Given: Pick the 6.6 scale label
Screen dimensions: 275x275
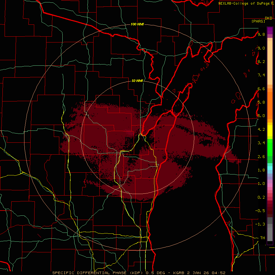Looking at the screenshot, I should pyautogui.click(x=261, y=89).
